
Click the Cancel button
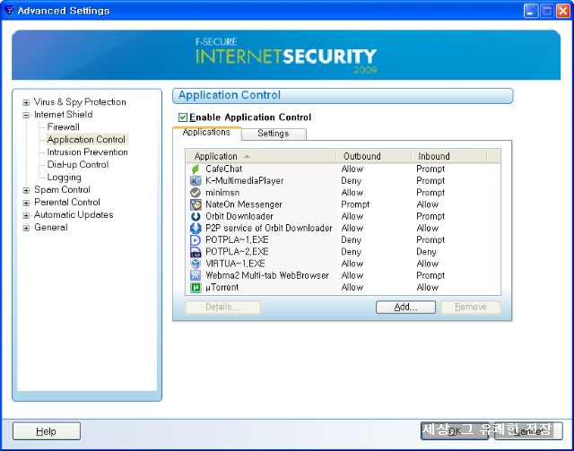pyautogui.click(x=528, y=431)
